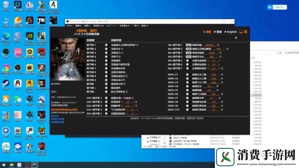299x168 pixels.
Task: Click the trainer's orange minimize icon
Action: 241,32
